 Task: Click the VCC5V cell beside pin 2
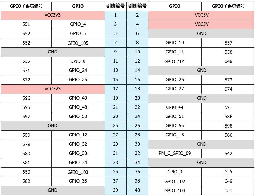[202, 15]
